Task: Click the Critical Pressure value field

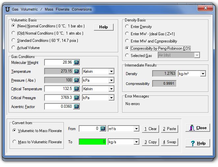Action: coord(59,97)
